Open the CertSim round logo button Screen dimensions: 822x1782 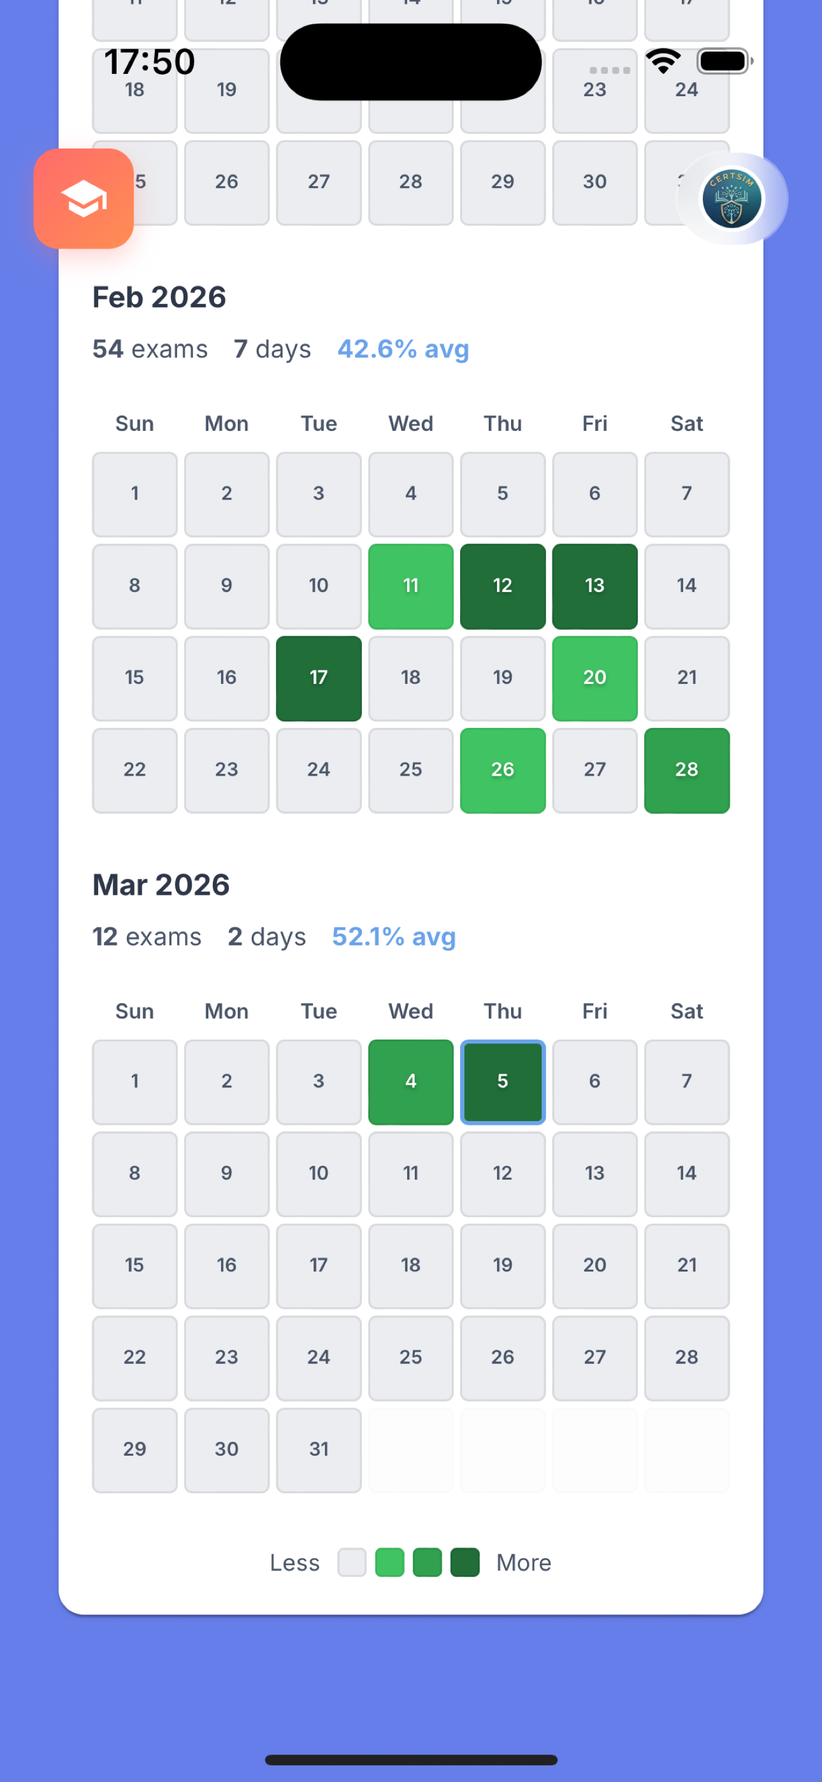732,199
